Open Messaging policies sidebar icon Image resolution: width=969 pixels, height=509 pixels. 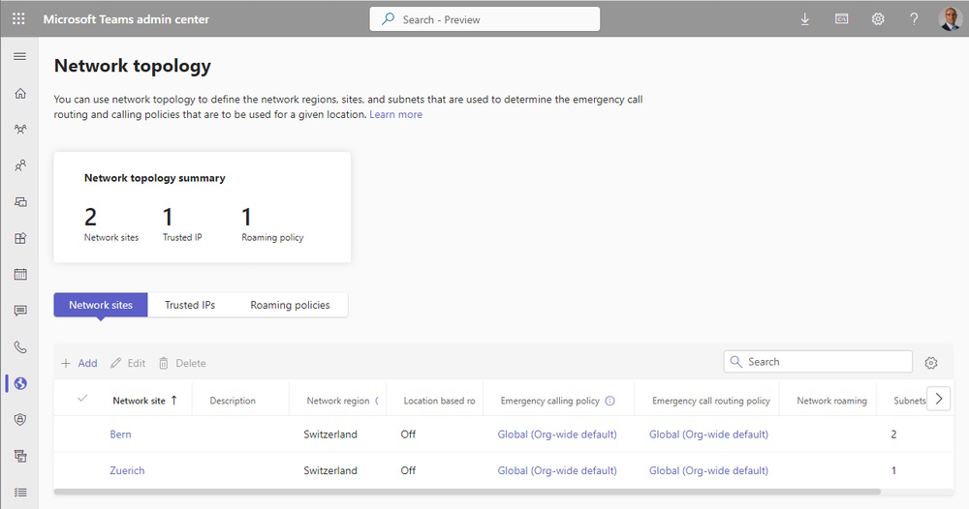(20, 311)
